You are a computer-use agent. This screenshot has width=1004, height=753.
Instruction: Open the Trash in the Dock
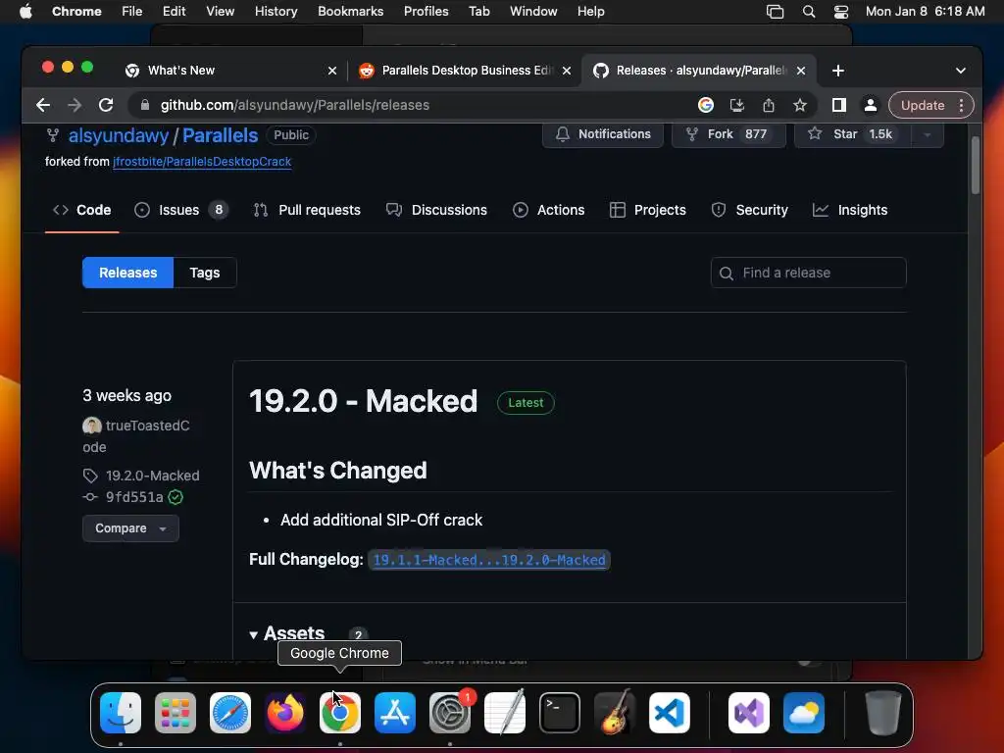coord(883,713)
